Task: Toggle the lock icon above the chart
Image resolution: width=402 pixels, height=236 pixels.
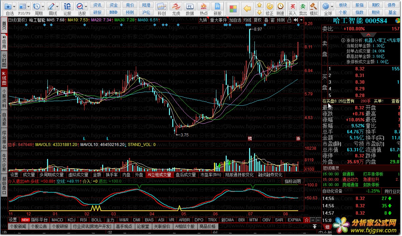Action: point(289,20)
